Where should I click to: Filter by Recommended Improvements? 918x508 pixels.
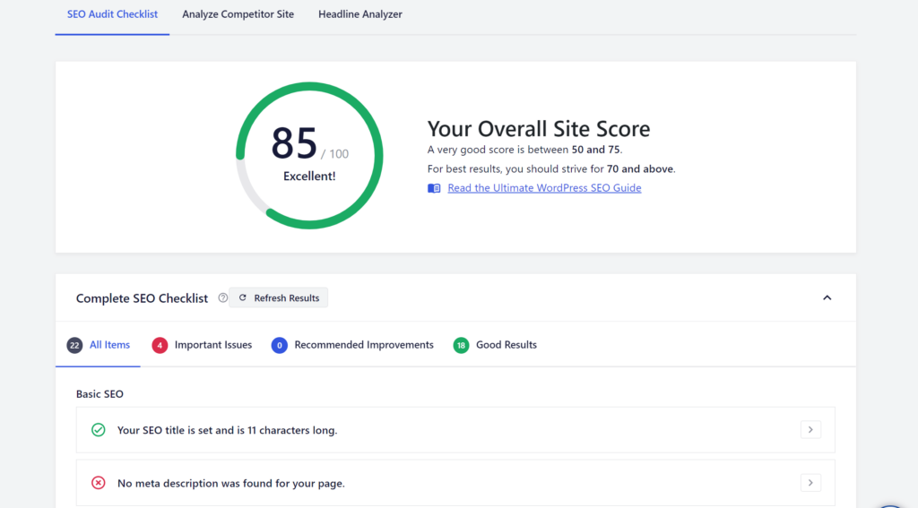point(363,345)
